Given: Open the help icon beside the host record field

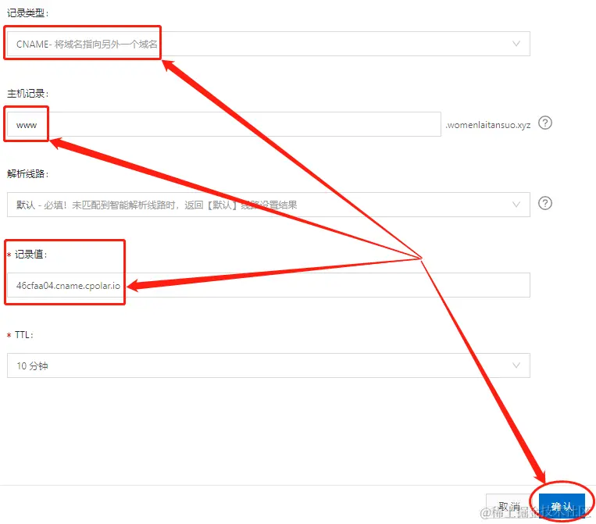Looking at the screenshot, I should [544, 123].
